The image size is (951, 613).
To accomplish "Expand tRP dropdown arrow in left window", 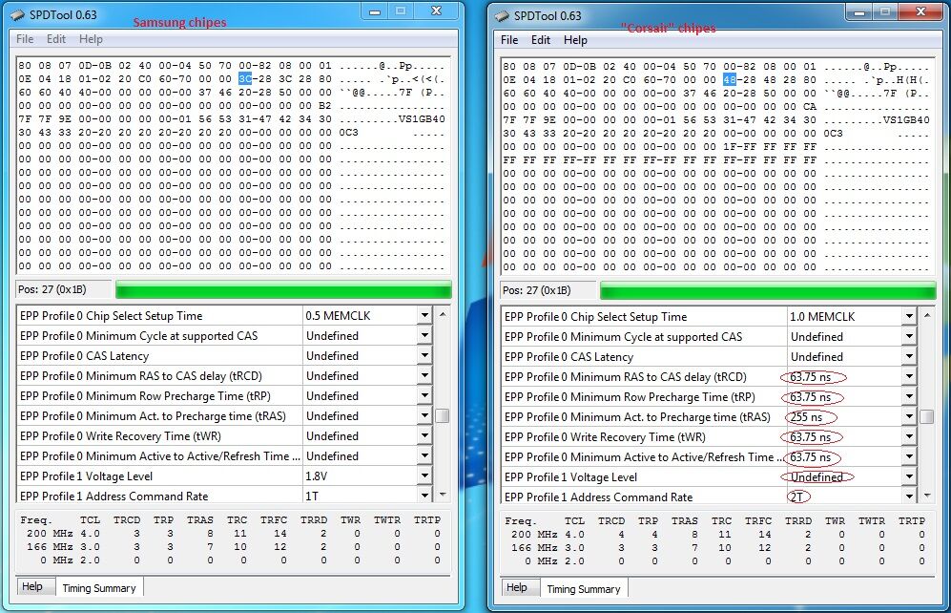I will (x=424, y=395).
